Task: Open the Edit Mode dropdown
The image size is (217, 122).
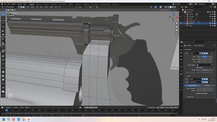Action: coord(11,7)
